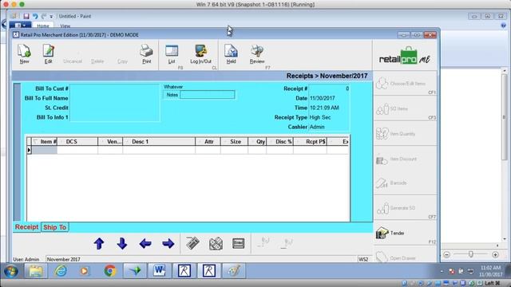Image resolution: width=511 pixels, height=287 pixels.
Task: Click the Date value 11/30/2017
Action: pyautogui.click(x=323, y=98)
